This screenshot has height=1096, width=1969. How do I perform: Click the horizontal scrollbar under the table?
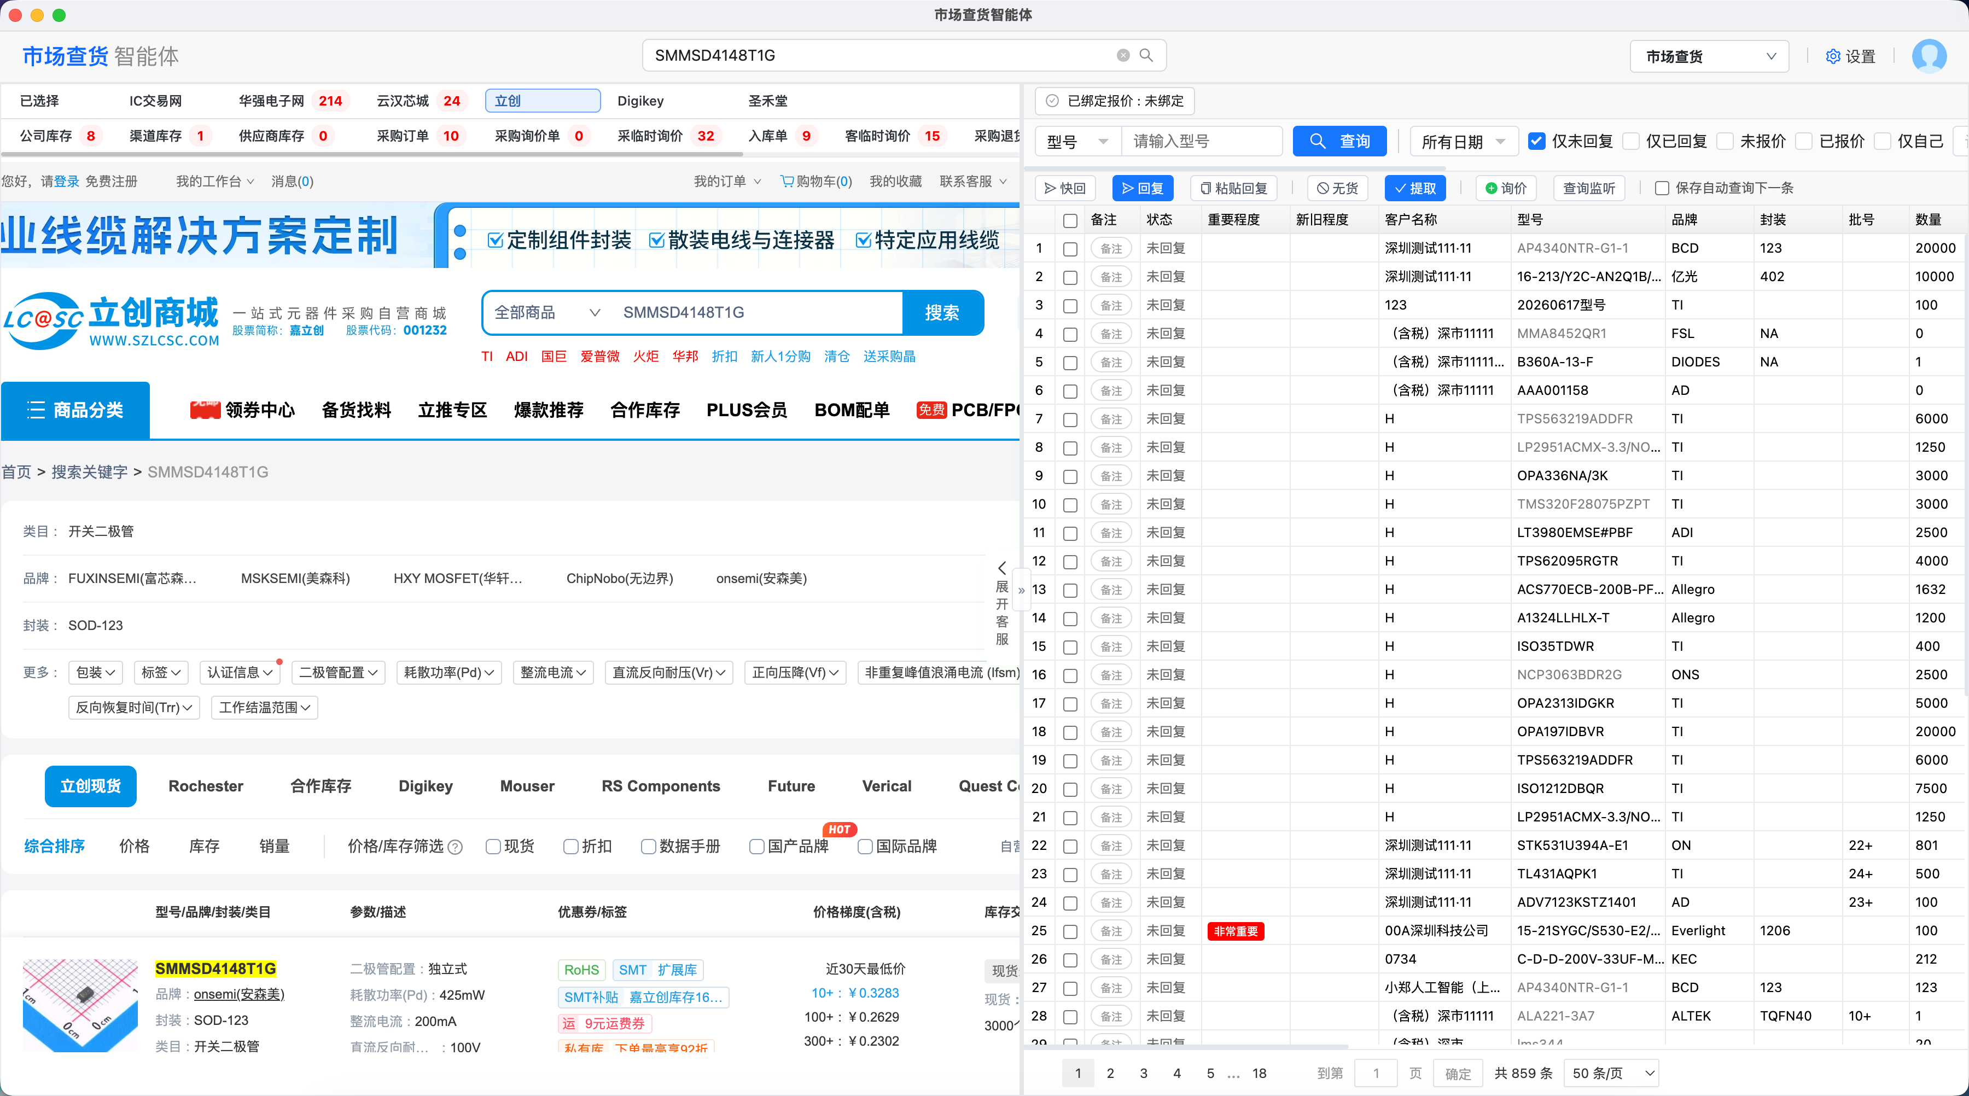click(x=1186, y=1047)
